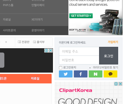Open ad info on the ClipartKorea ad
The image size is (123, 104).
(x=116, y=84)
